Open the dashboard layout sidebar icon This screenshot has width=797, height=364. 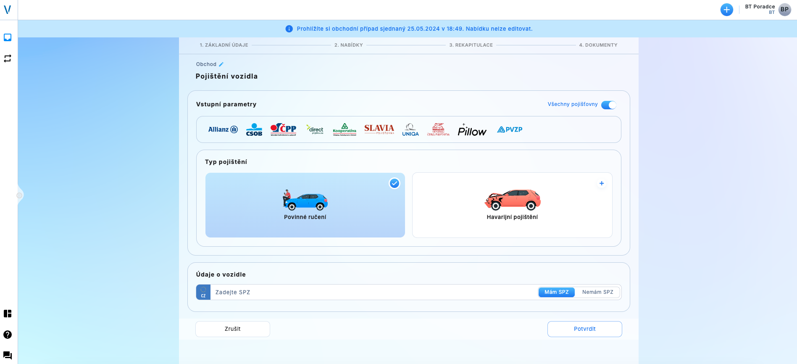[8, 314]
